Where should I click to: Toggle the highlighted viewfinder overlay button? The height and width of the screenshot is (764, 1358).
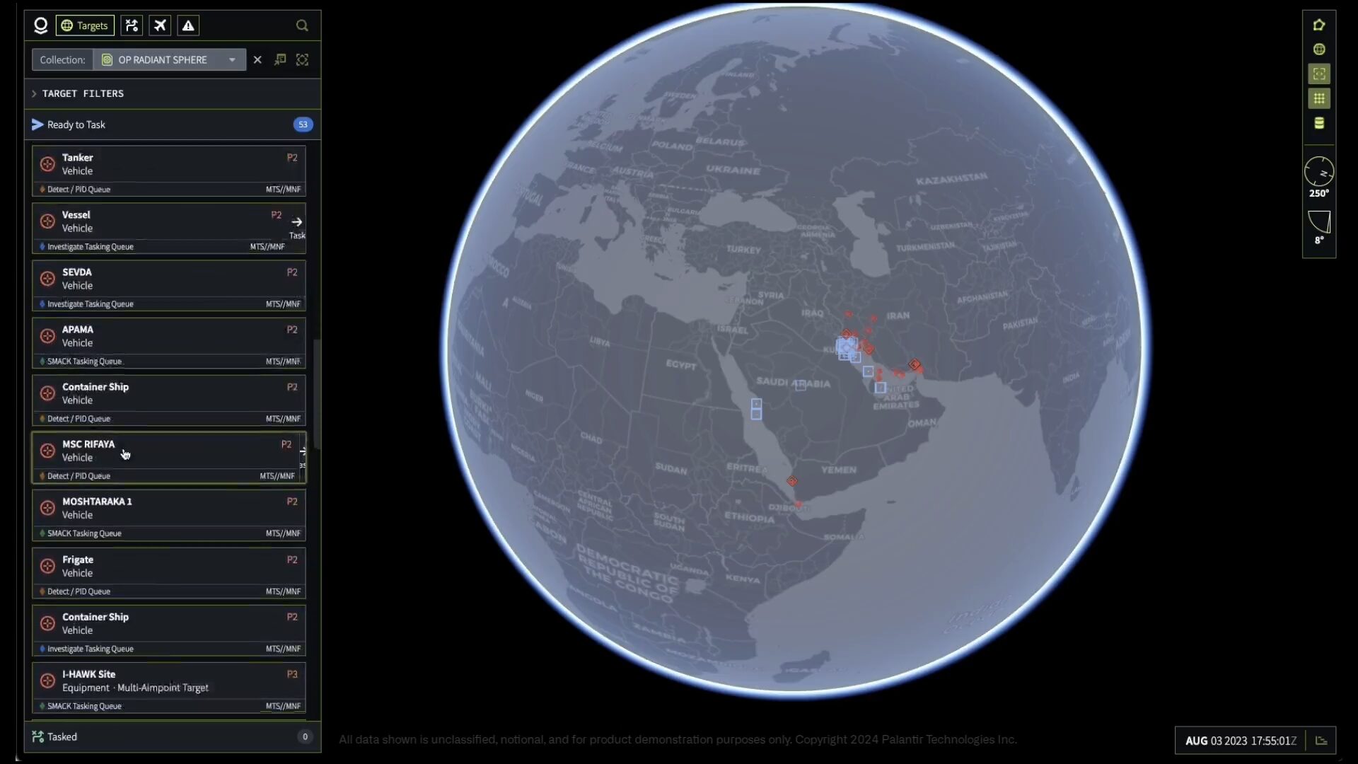[x=1319, y=74]
